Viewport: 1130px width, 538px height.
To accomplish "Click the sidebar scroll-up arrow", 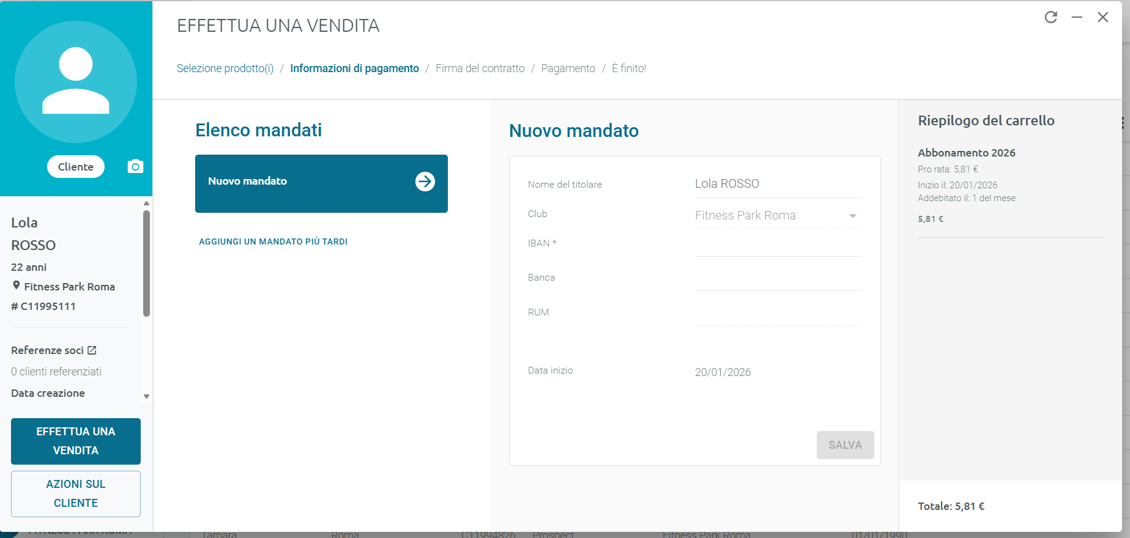I will pos(146,203).
